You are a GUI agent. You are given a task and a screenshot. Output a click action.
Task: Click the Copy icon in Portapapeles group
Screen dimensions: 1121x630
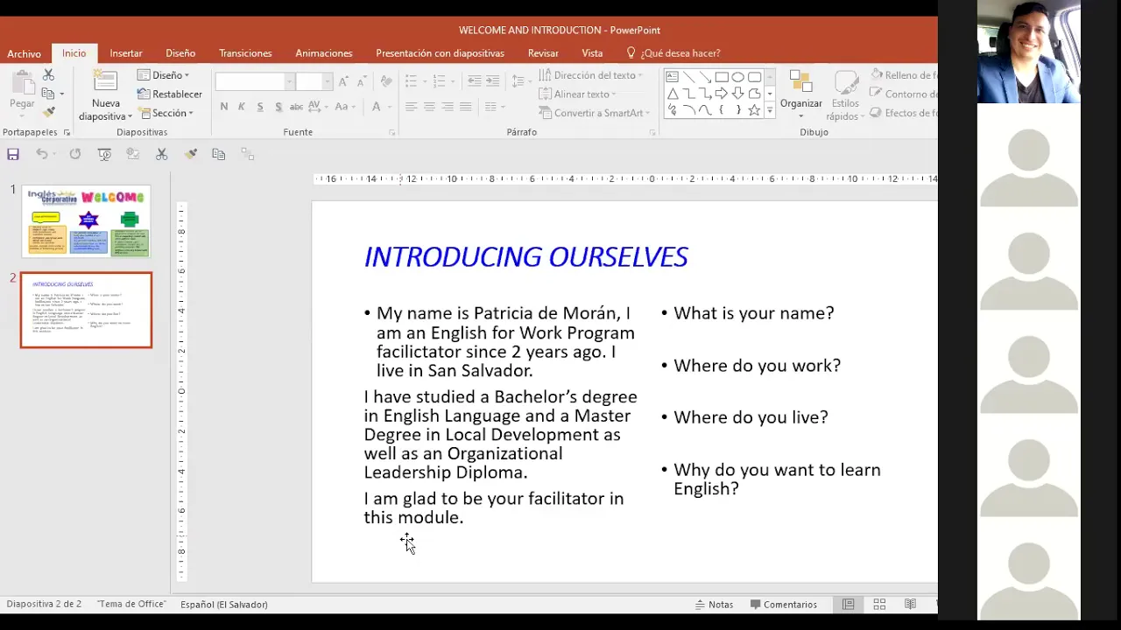48,94
